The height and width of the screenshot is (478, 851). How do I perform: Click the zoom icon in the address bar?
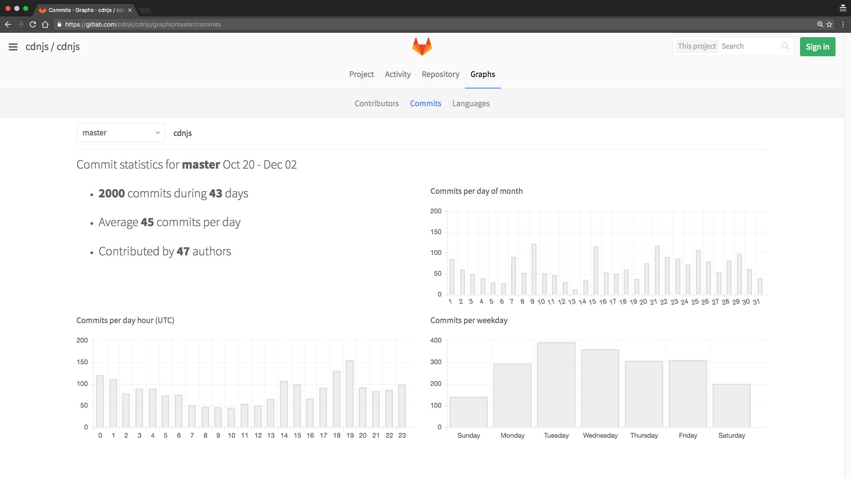click(820, 24)
